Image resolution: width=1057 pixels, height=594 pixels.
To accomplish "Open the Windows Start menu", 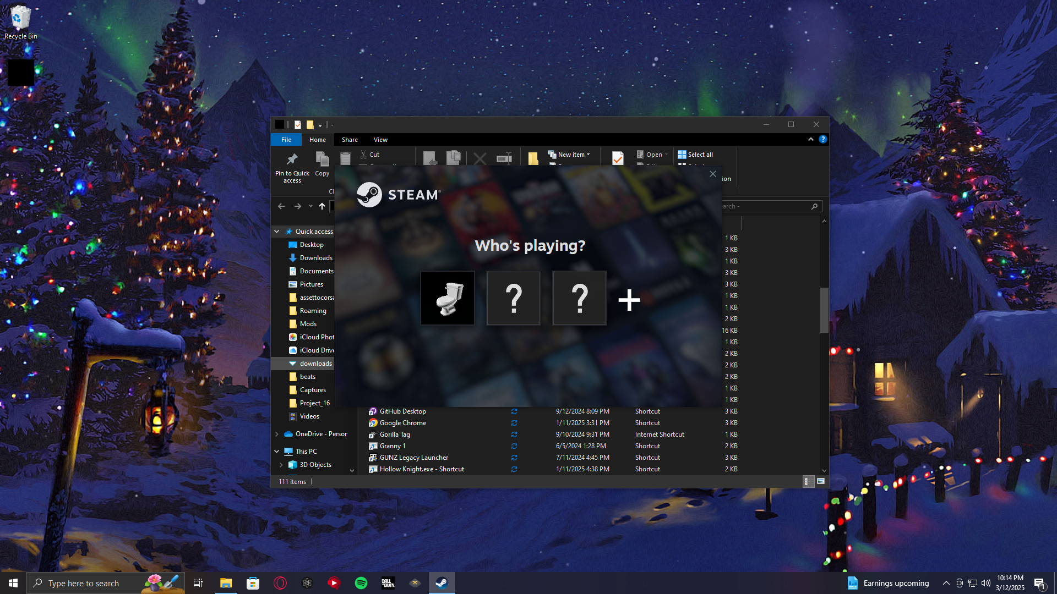I will 13,583.
